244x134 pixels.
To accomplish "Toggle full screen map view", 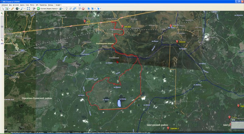I will tap(28, 9).
